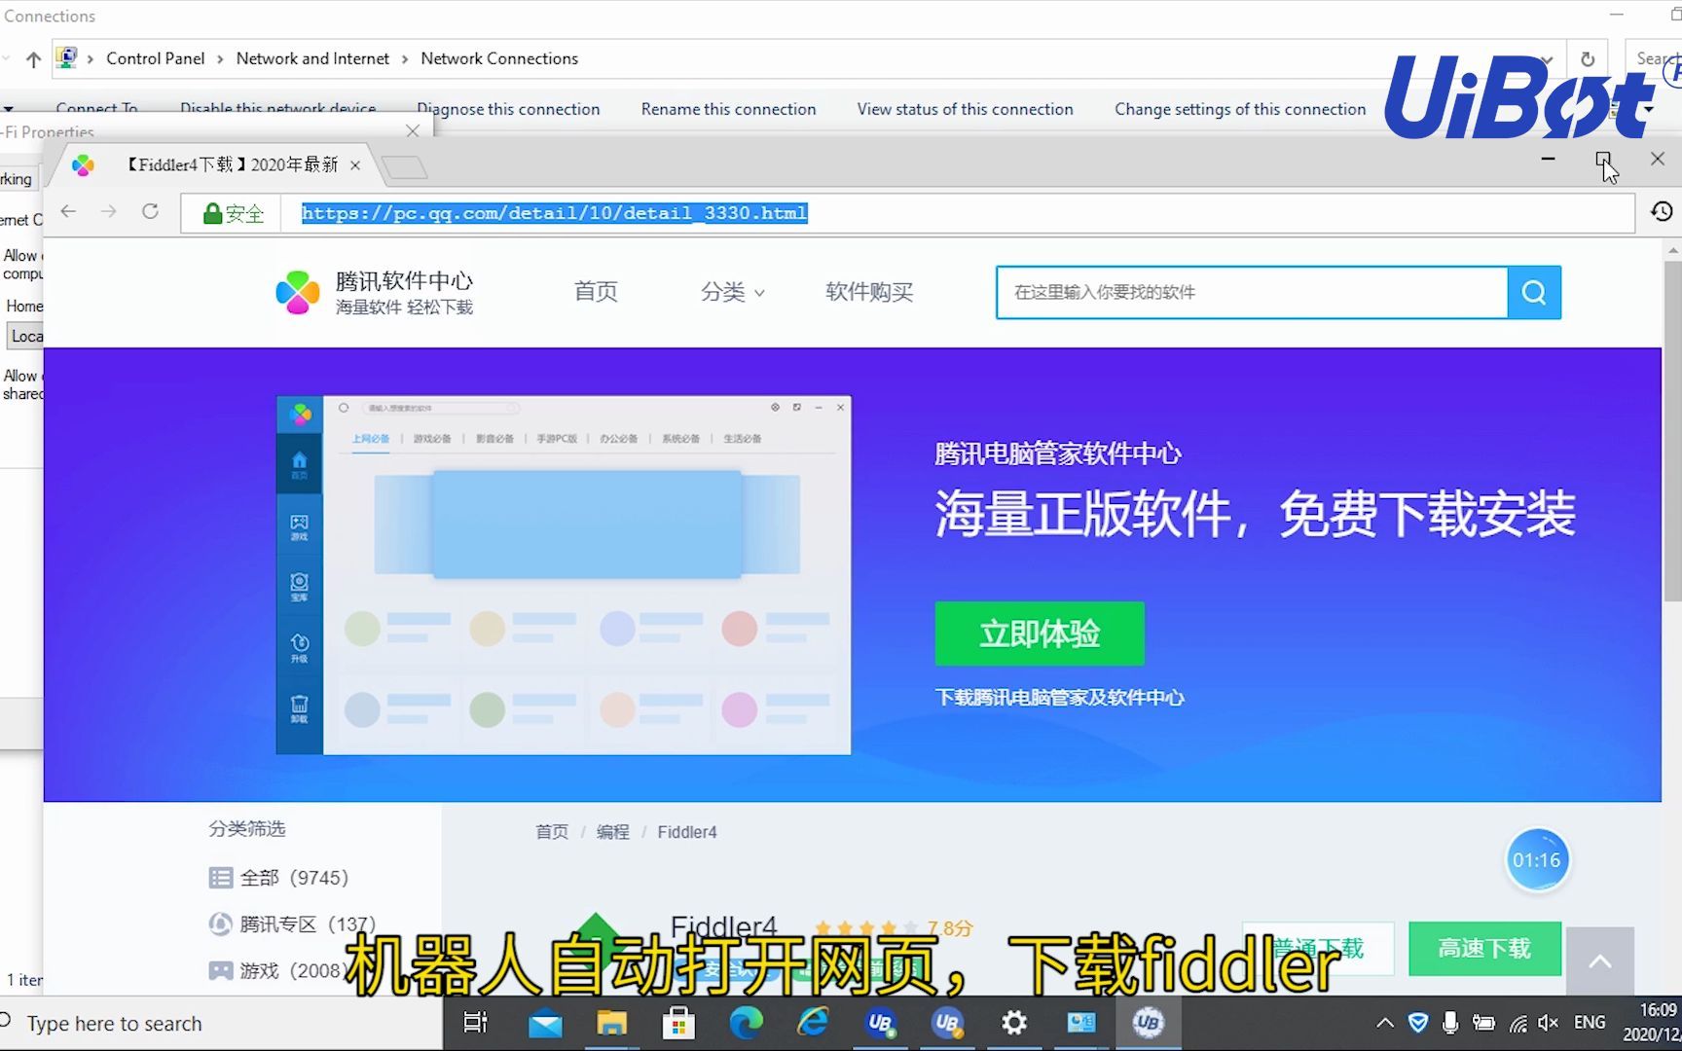Screen dimensions: 1682x1051
Task: Click Change settings of this connection
Action: click(1240, 109)
